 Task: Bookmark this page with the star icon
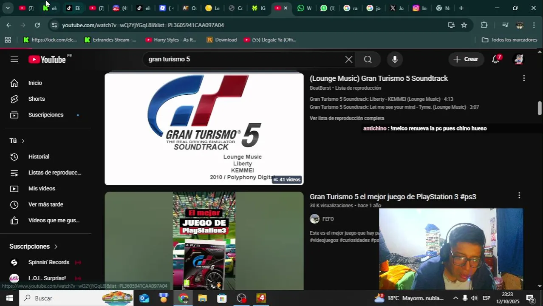tap(464, 25)
